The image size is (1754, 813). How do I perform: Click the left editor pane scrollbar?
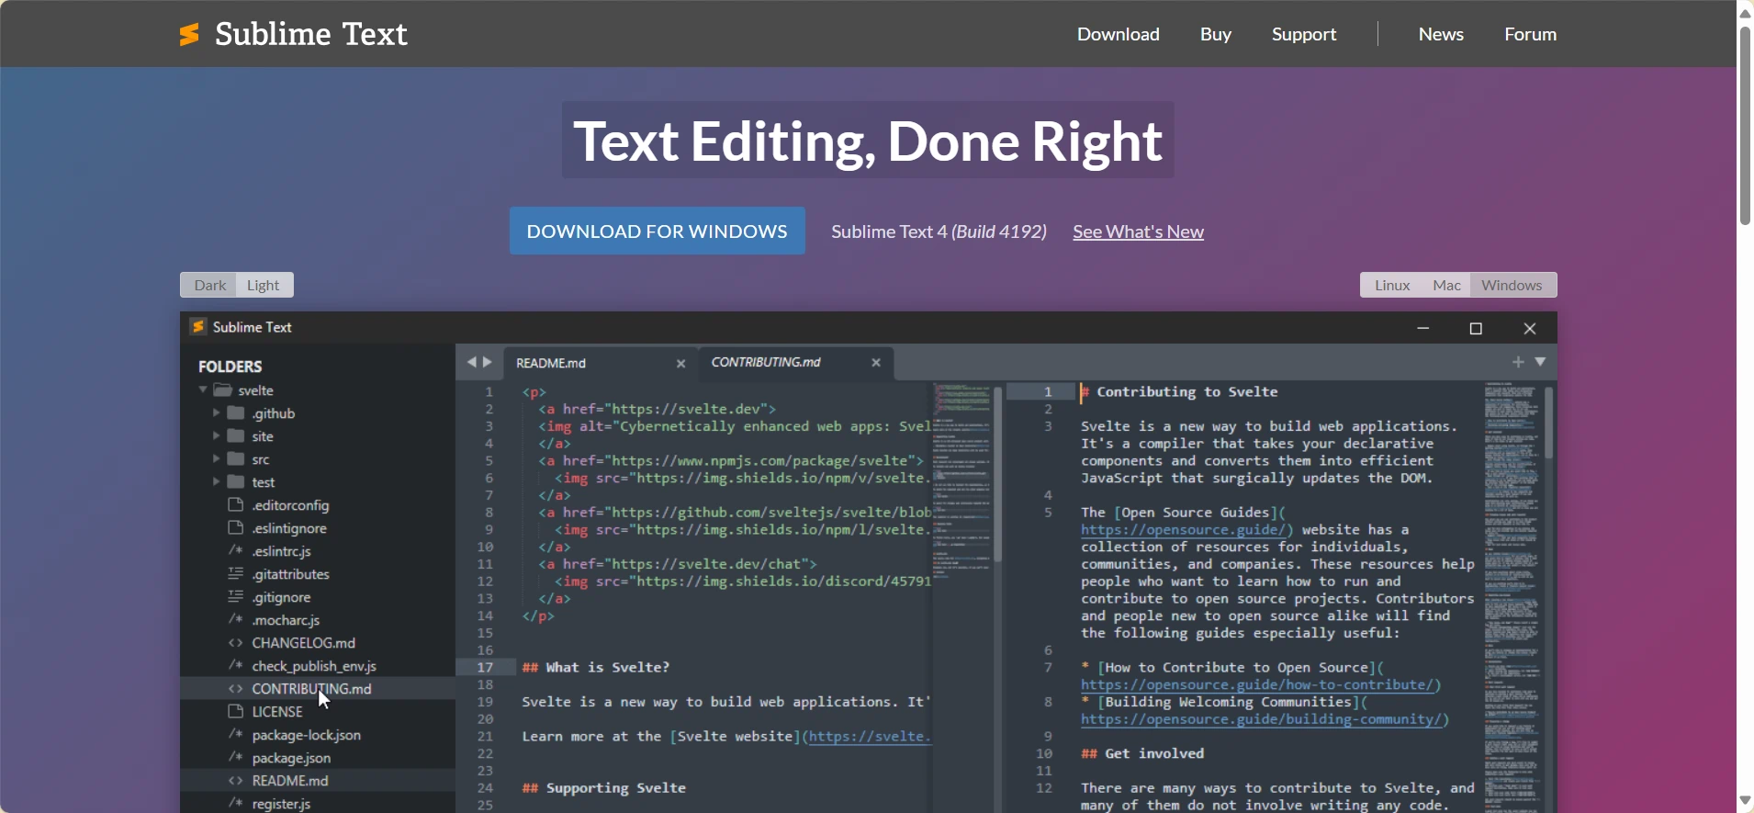997,475
